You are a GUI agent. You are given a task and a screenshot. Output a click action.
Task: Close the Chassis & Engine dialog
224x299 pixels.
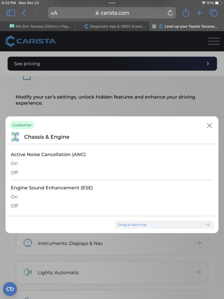(x=209, y=126)
